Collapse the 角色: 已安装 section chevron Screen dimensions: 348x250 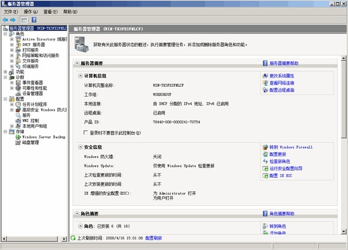click(80, 226)
